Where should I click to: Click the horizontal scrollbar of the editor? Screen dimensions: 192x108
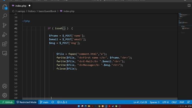click(100, 99)
